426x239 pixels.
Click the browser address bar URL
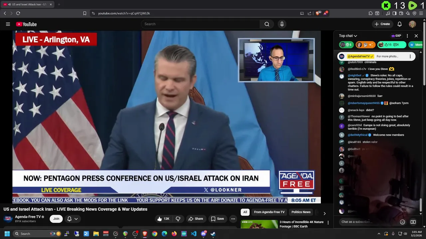point(124,13)
